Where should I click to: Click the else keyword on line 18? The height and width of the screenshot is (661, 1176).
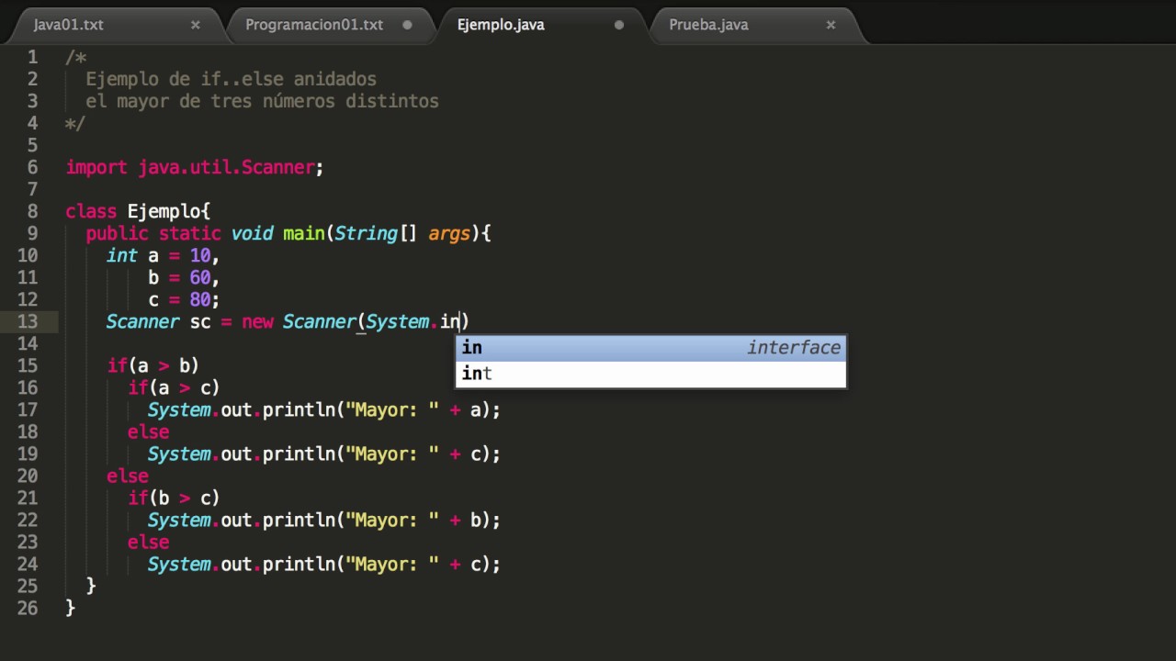point(148,431)
